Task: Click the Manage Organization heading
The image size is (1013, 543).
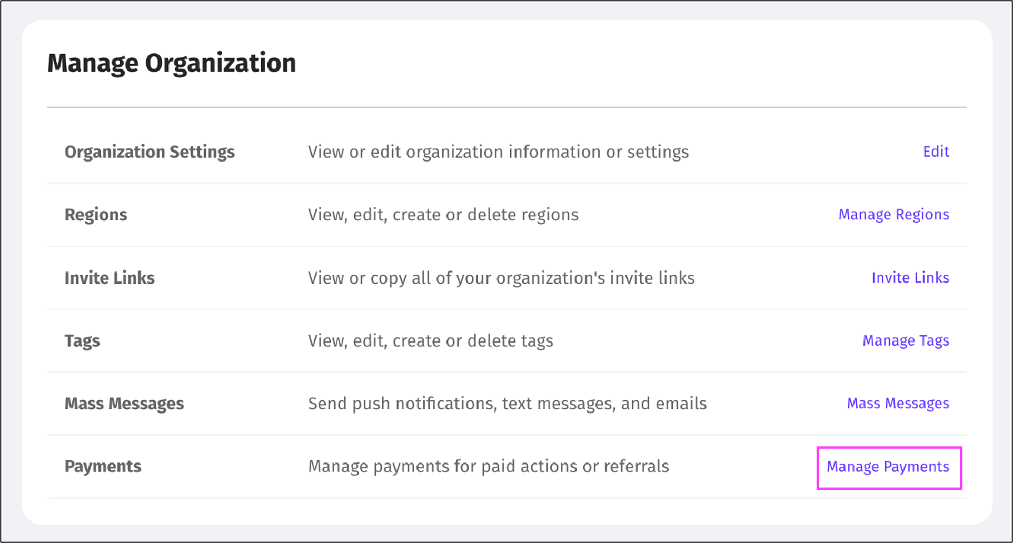Action: [x=172, y=63]
